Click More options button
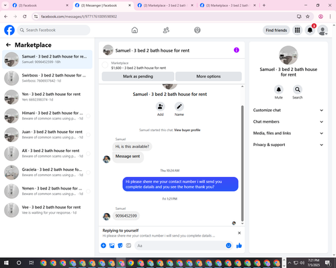336x268 pixels. pyautogui.click(x=208, y=76)
